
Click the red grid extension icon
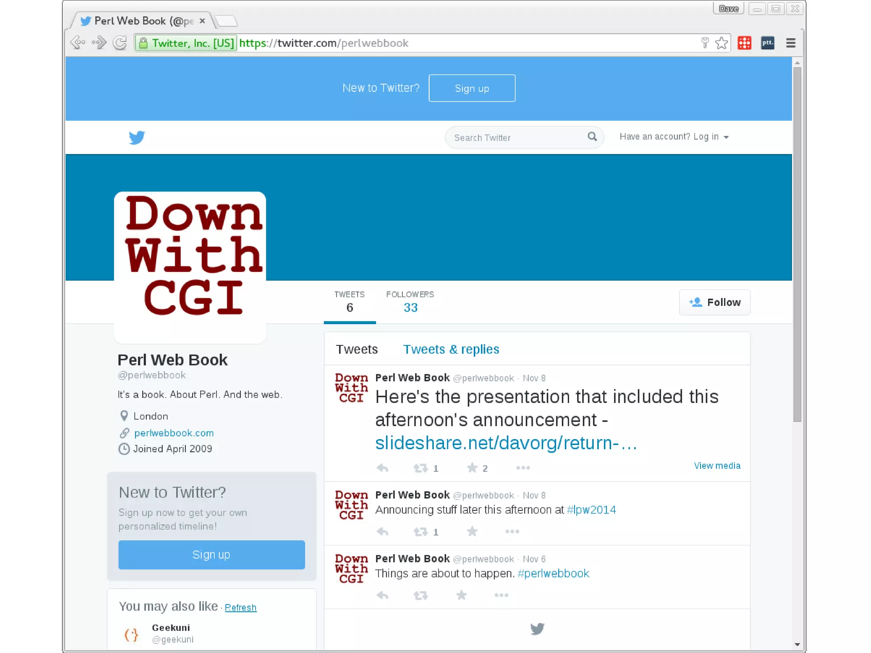pyautogui.click(x=744, y=43)
